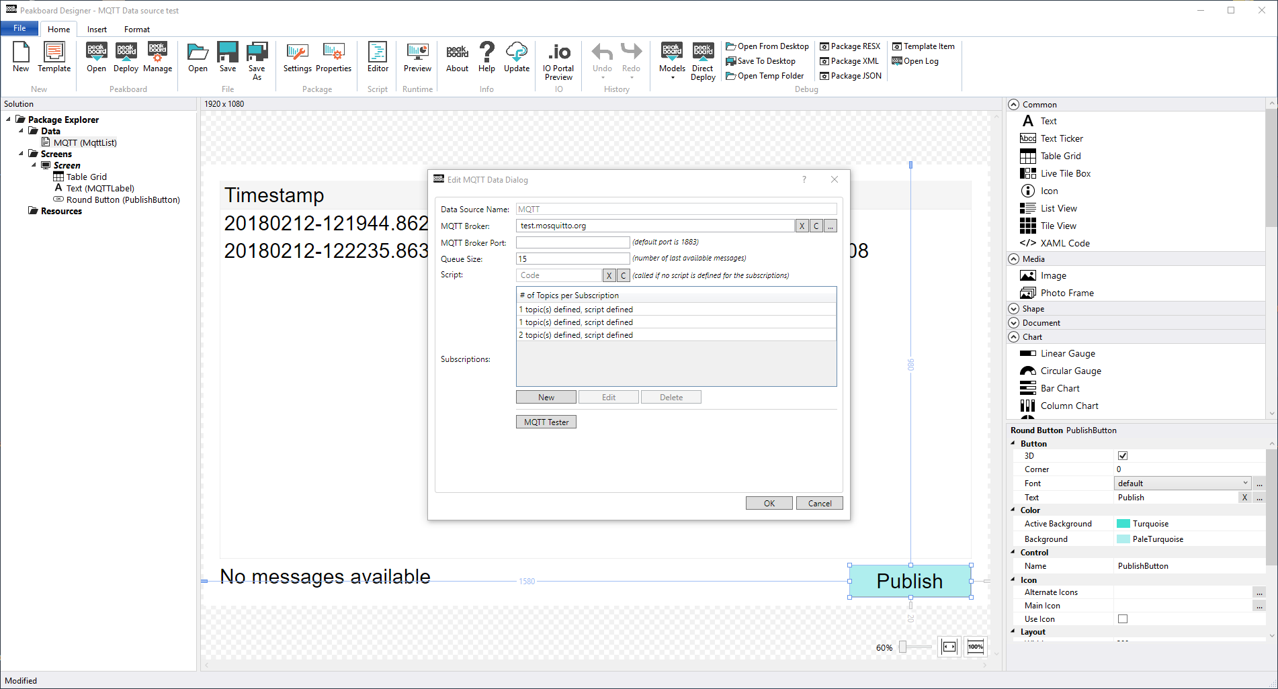Open the IO Portal Preview
This screenshot has height=689, width=1278.
(558, 60)
